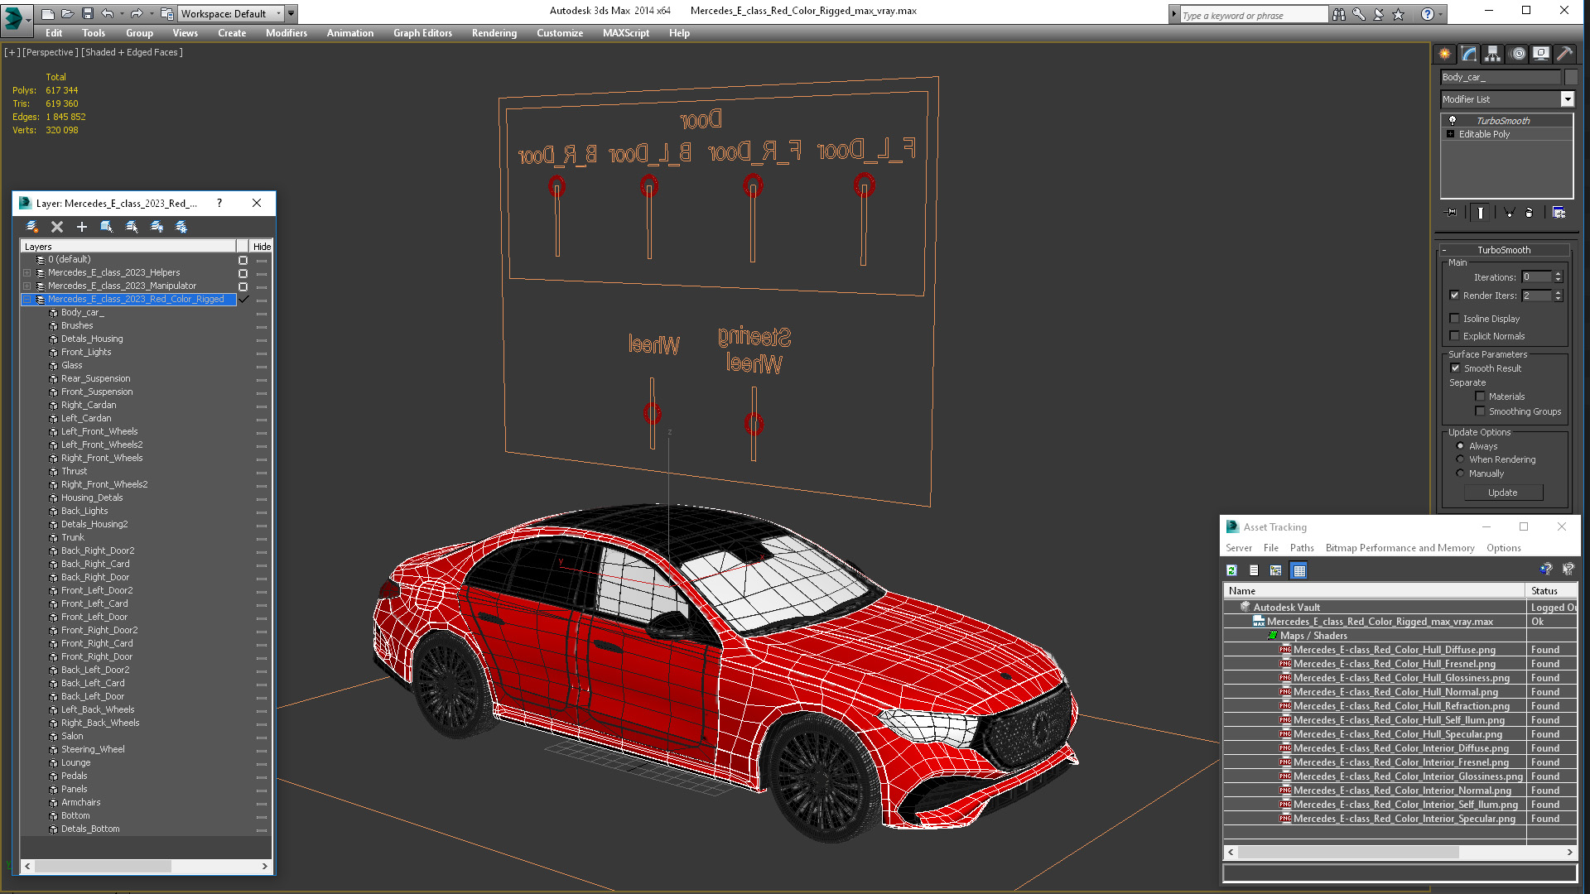Click the Table View icon in Asset Tracking
The height and width of the screenshot is (894, 1590).
tap(1298, 570)
